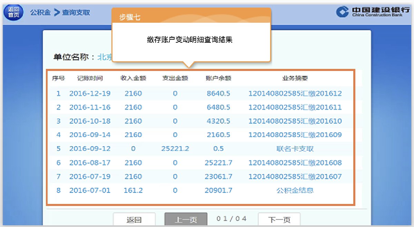This screenshot has height=227, width=414.
Task: Click the 记账时间 column header
Action: click(x=90, y=78)
